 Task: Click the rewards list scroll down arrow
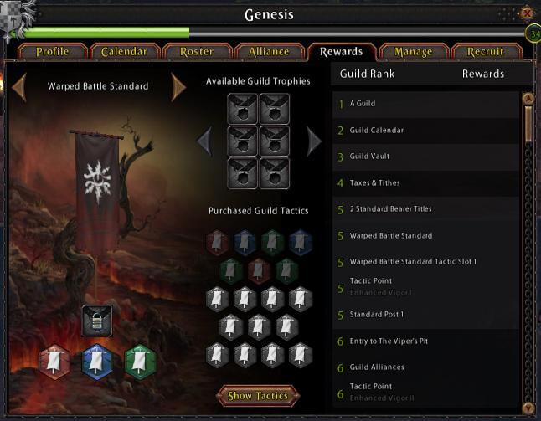528,408
